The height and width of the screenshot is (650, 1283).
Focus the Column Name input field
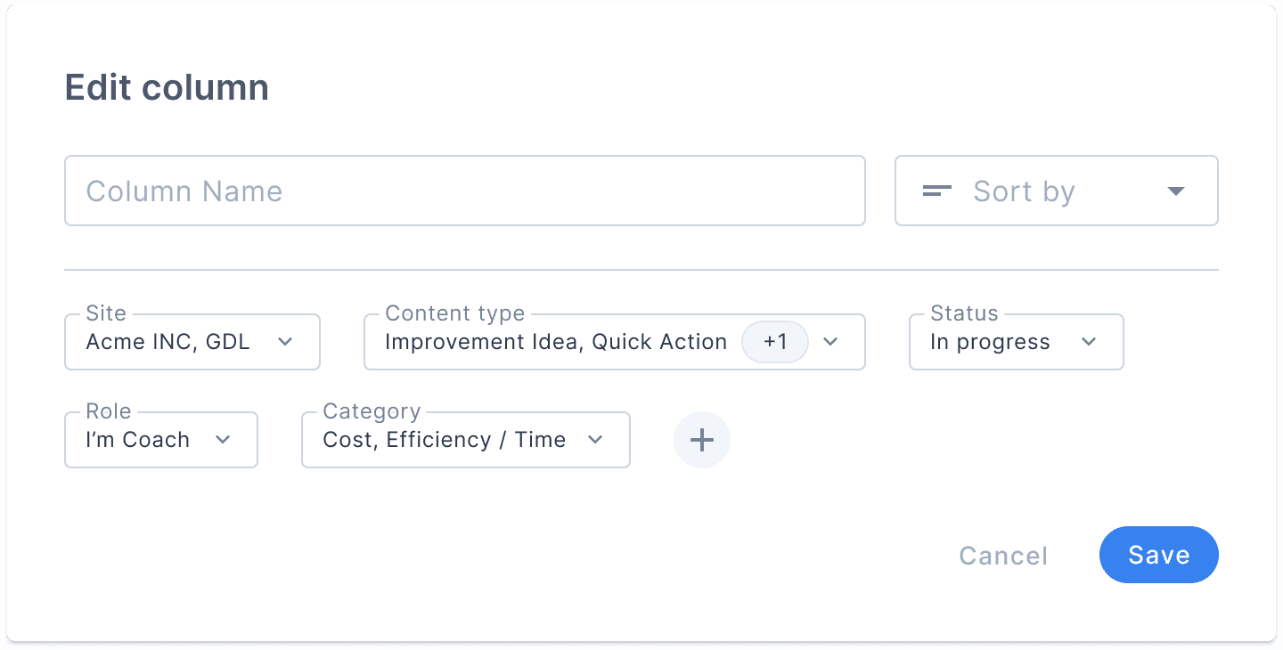465,191
